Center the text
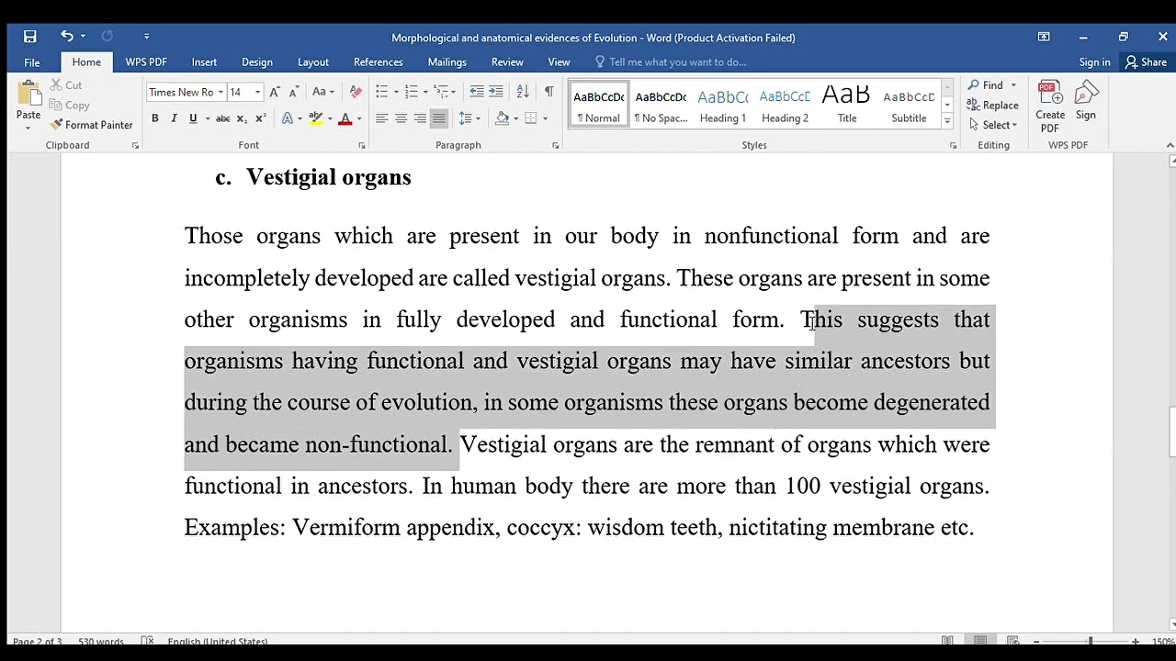The height and width of the screenshot is (661, 1176). [401, 118]
